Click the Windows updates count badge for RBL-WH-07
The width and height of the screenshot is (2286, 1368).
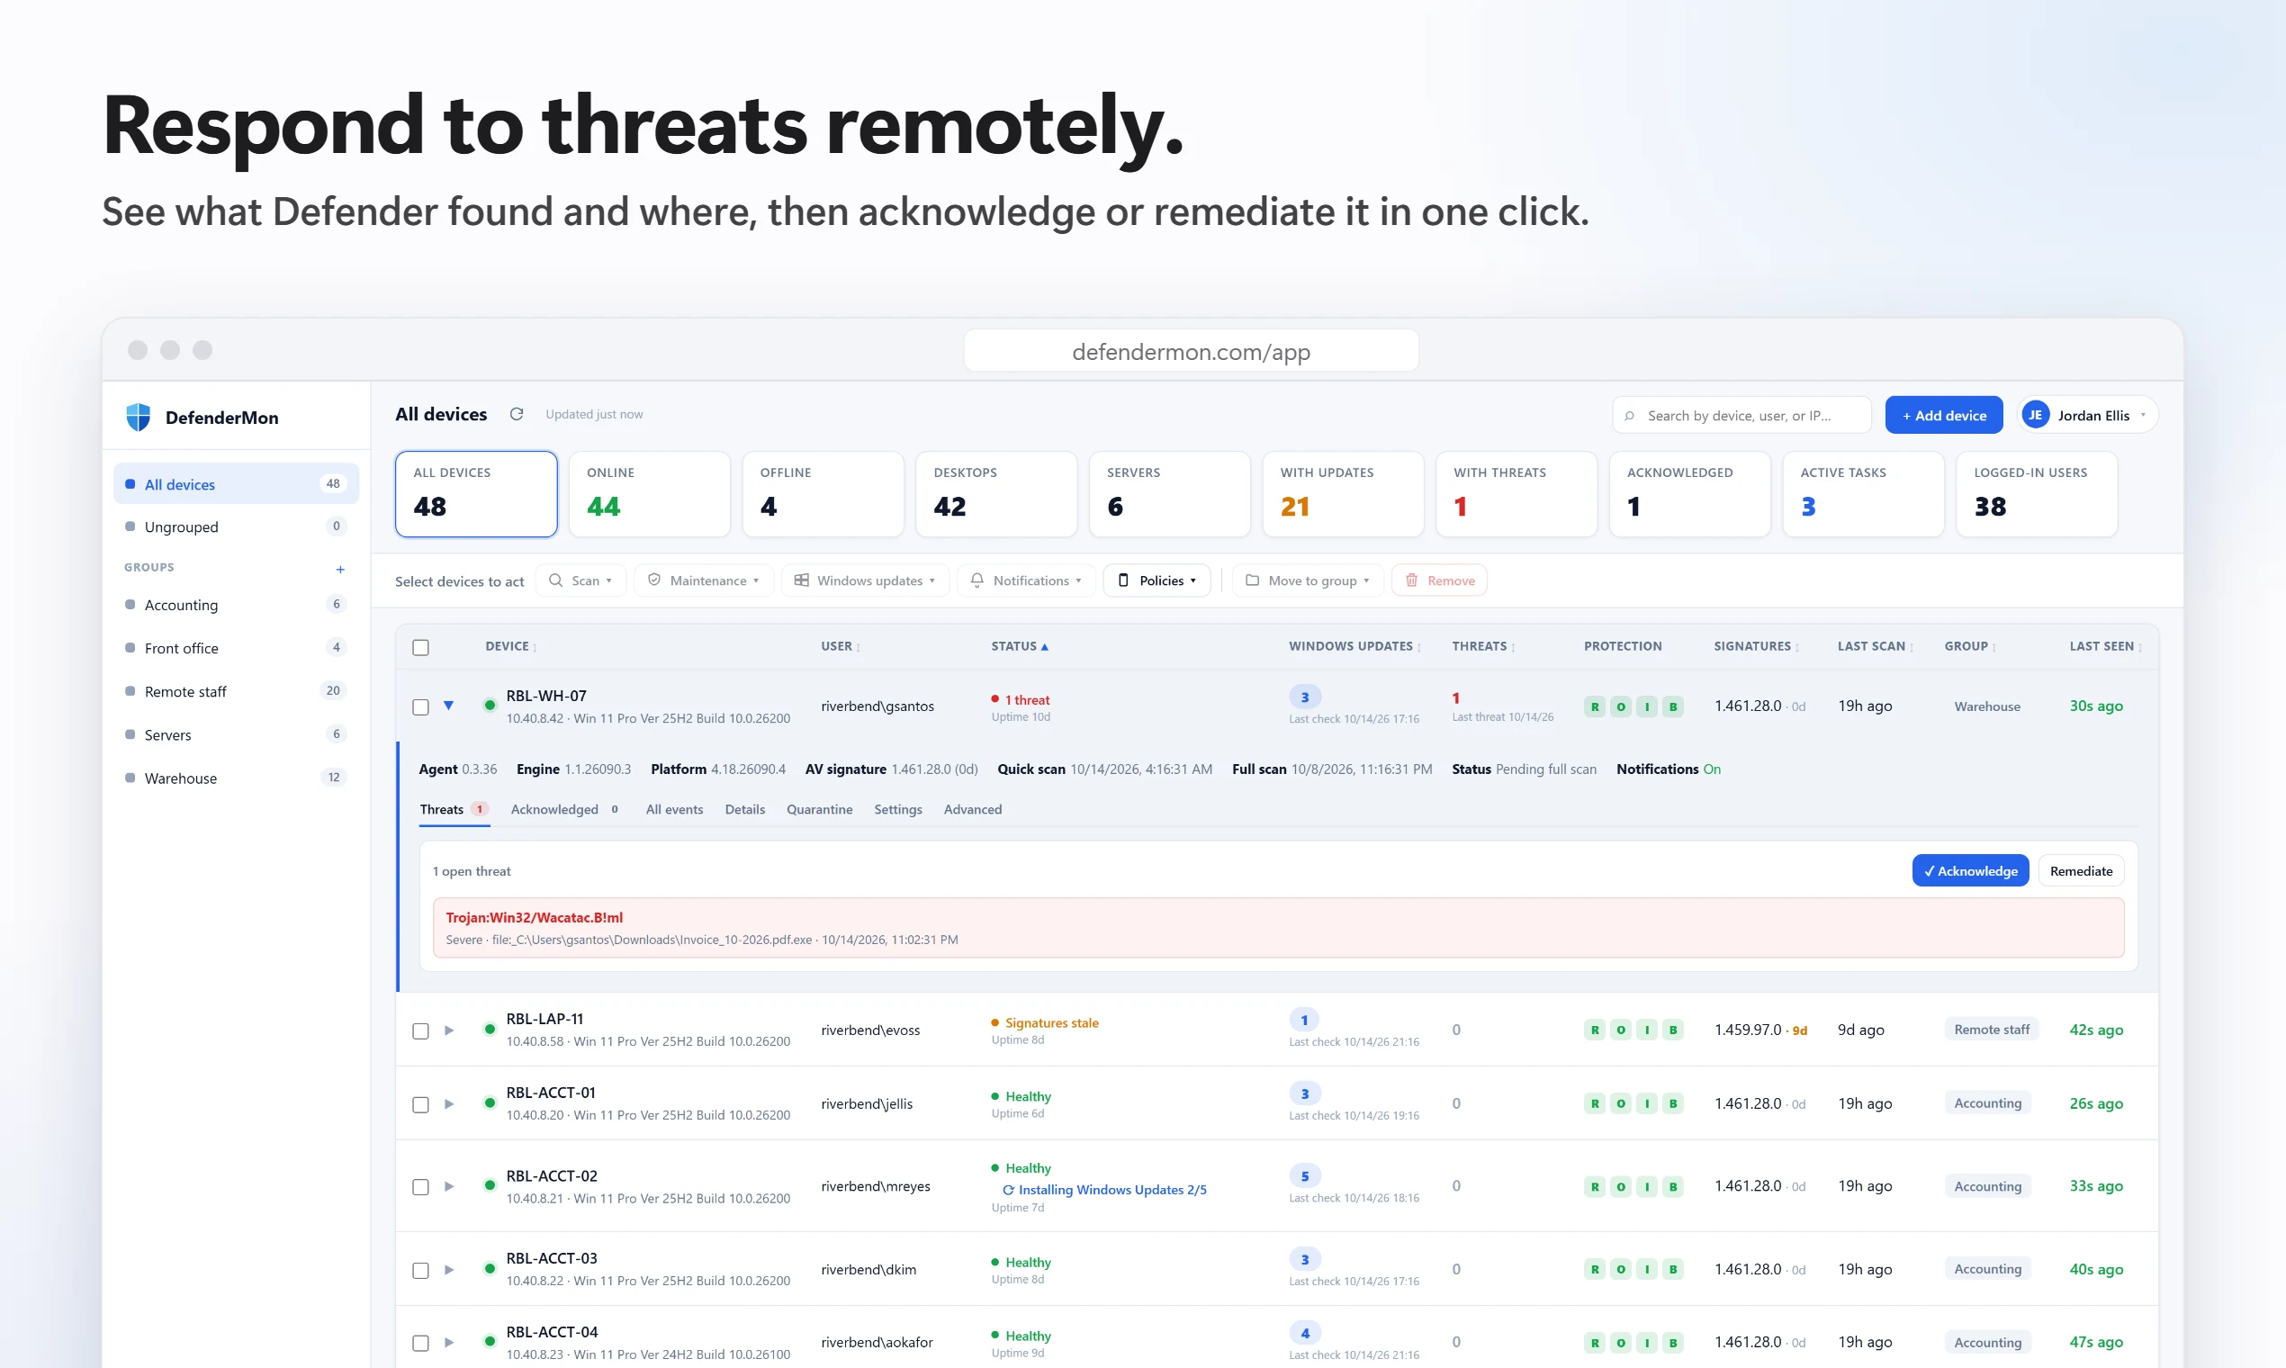tap(1304, 697)
